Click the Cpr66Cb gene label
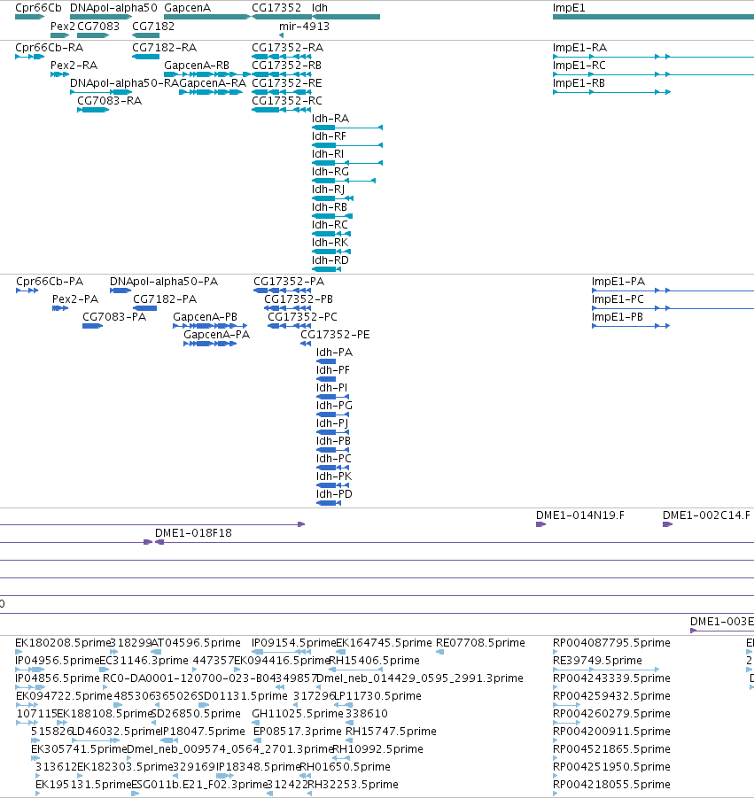Viewport: 754px width, 798px height. pyautogui.click(x=38, y=8)
